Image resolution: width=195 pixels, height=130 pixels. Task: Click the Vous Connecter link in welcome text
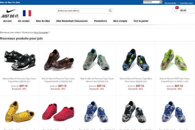pos(41,32)
